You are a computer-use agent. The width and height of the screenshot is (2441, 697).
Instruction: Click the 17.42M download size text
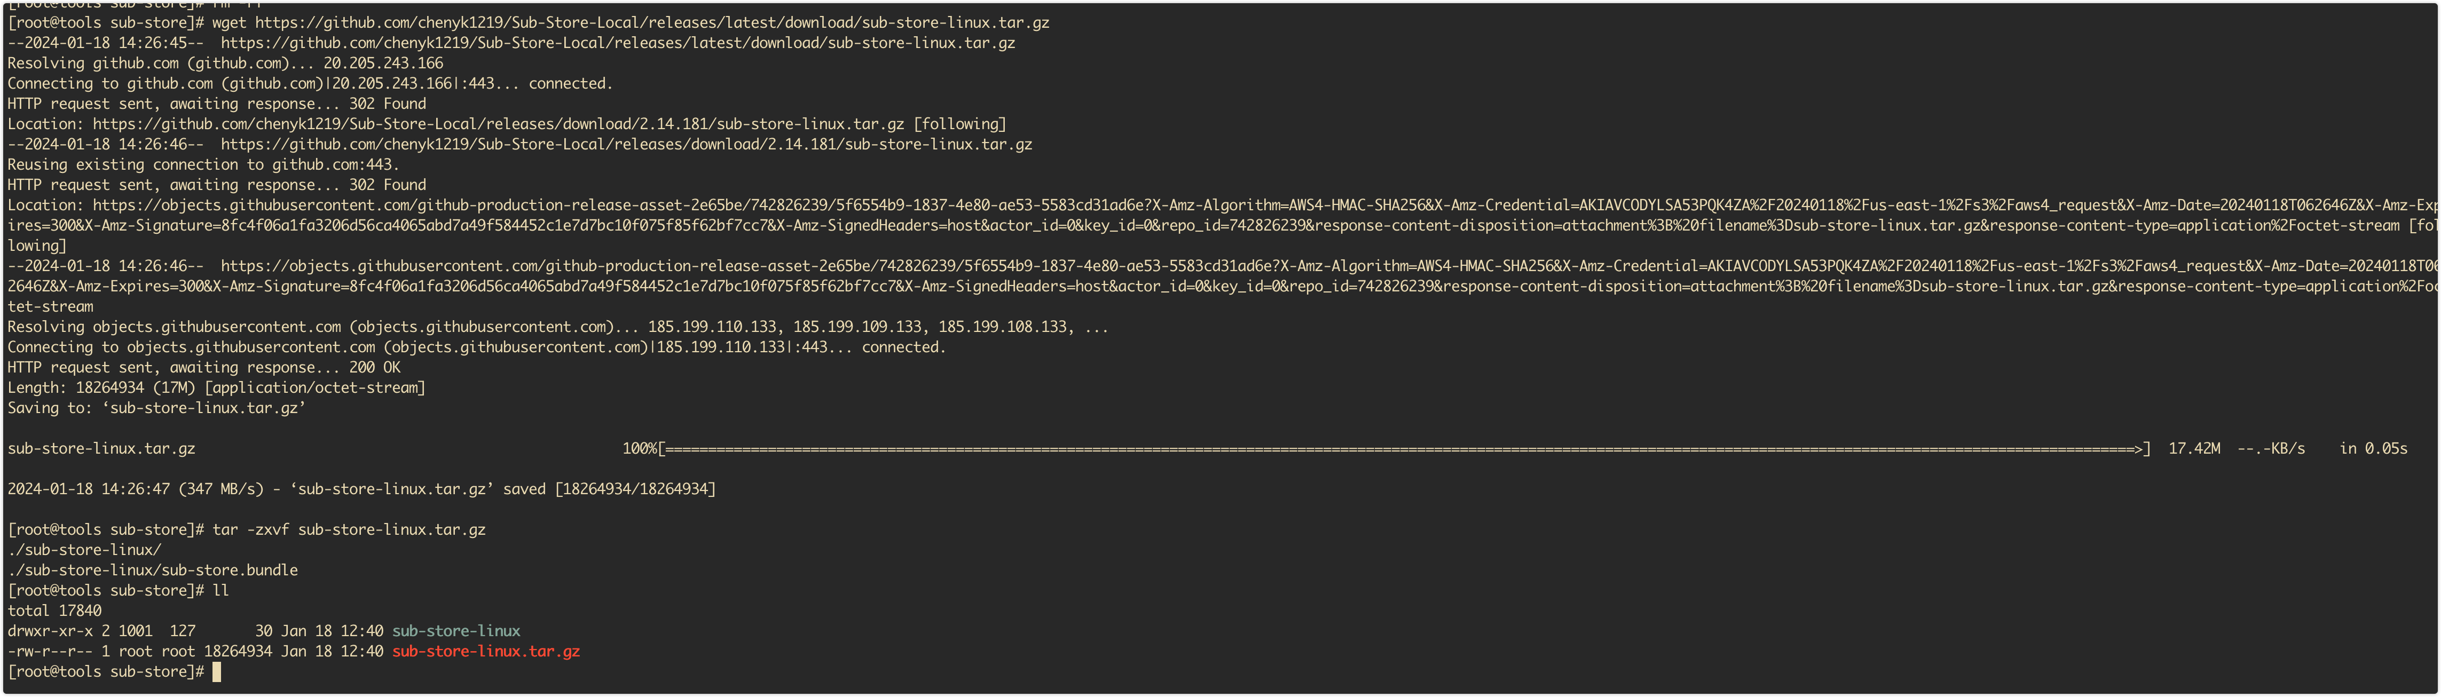coord(2194,449)
